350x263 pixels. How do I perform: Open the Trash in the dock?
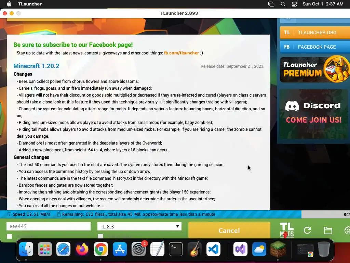point(324,249)
